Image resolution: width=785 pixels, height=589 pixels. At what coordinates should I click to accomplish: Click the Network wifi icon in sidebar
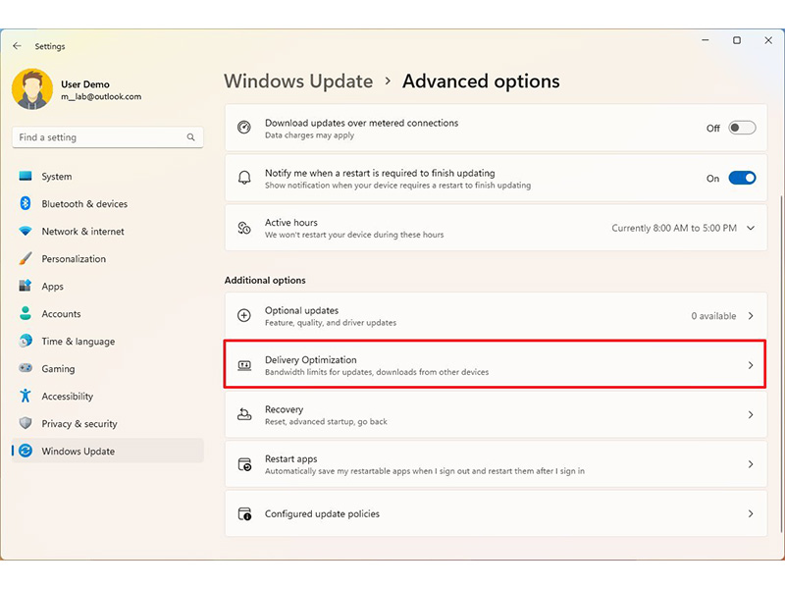26,231
